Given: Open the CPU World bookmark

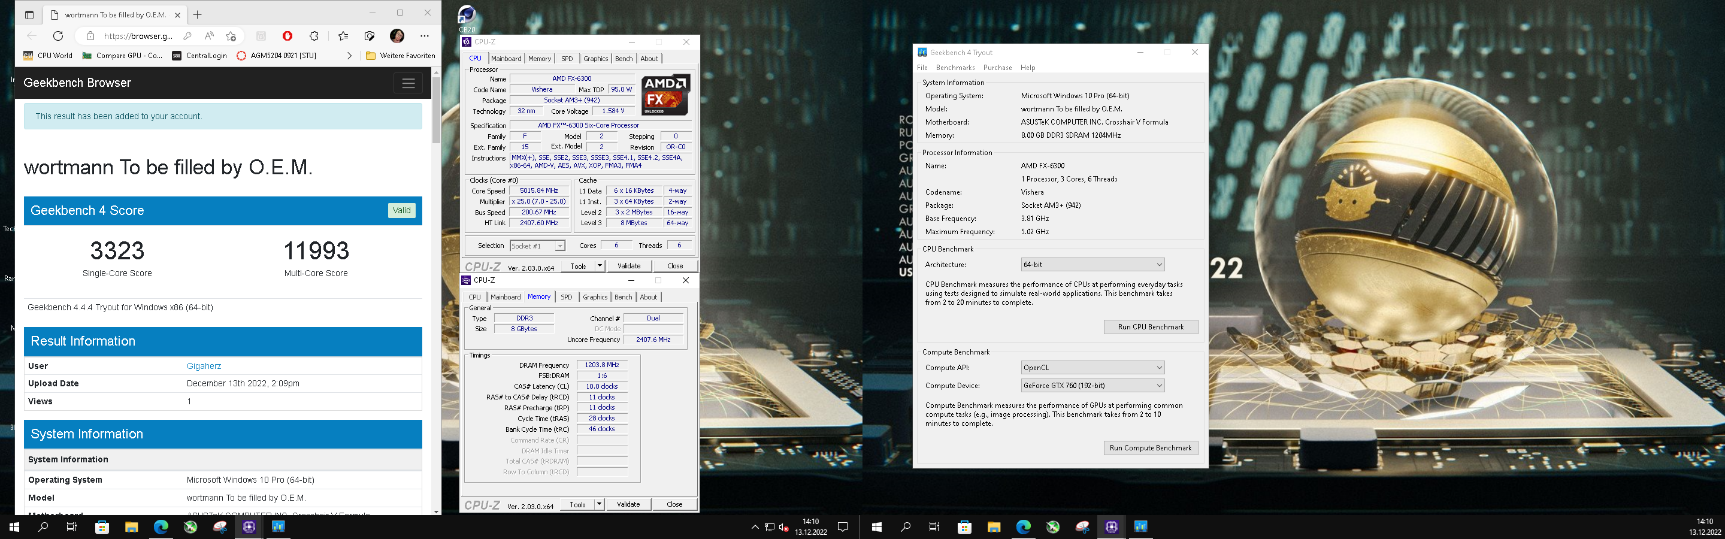Looking at the screenshot, I should click(x=47, y=56).
